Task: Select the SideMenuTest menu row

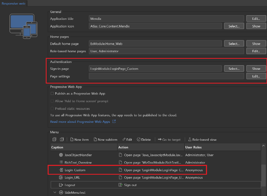Action: (x=156, y=193)
